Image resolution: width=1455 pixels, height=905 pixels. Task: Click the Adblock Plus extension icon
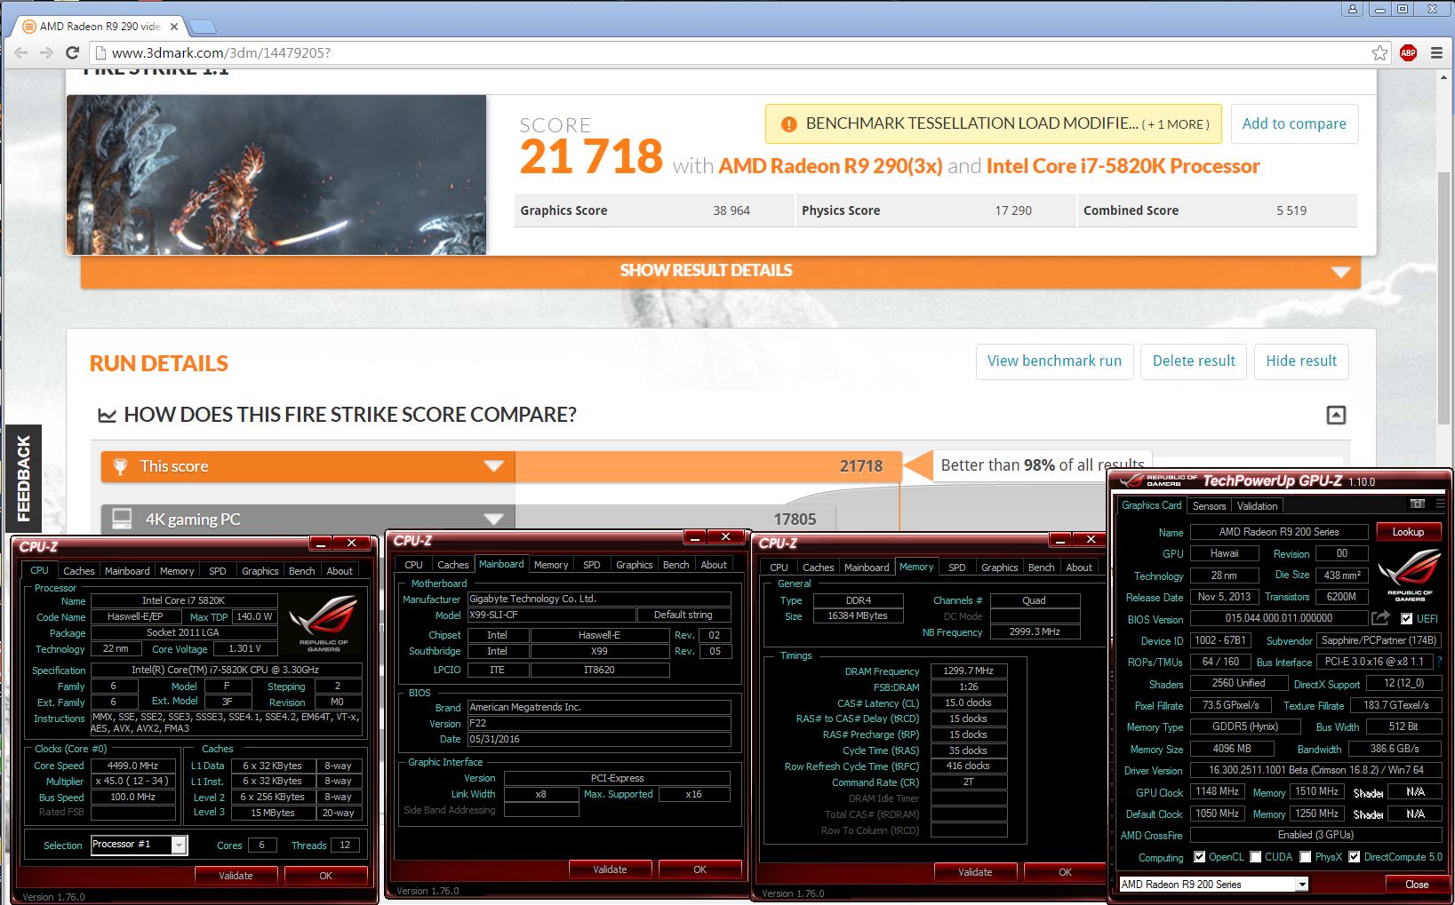pyautogui.click(x=1408, y=53)
